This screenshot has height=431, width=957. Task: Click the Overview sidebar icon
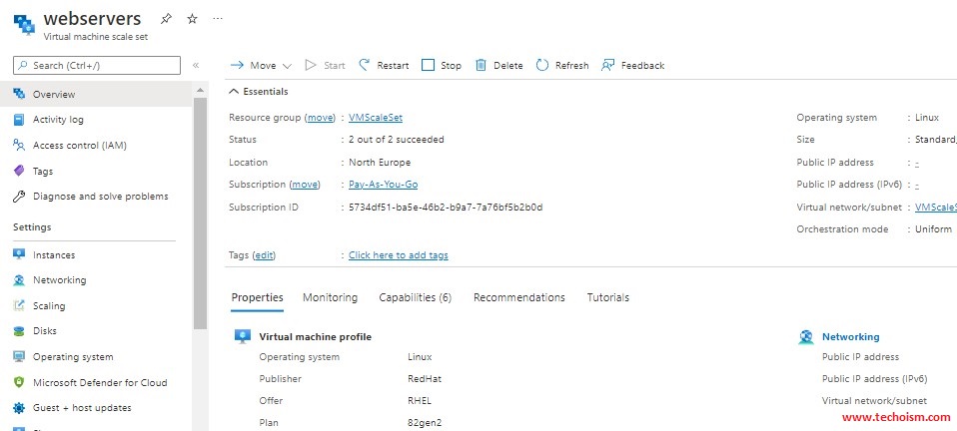(x=19, y=94)
